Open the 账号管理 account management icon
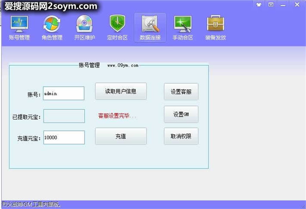The width and height of the screenshot is (306, 209). pos(19,28)
